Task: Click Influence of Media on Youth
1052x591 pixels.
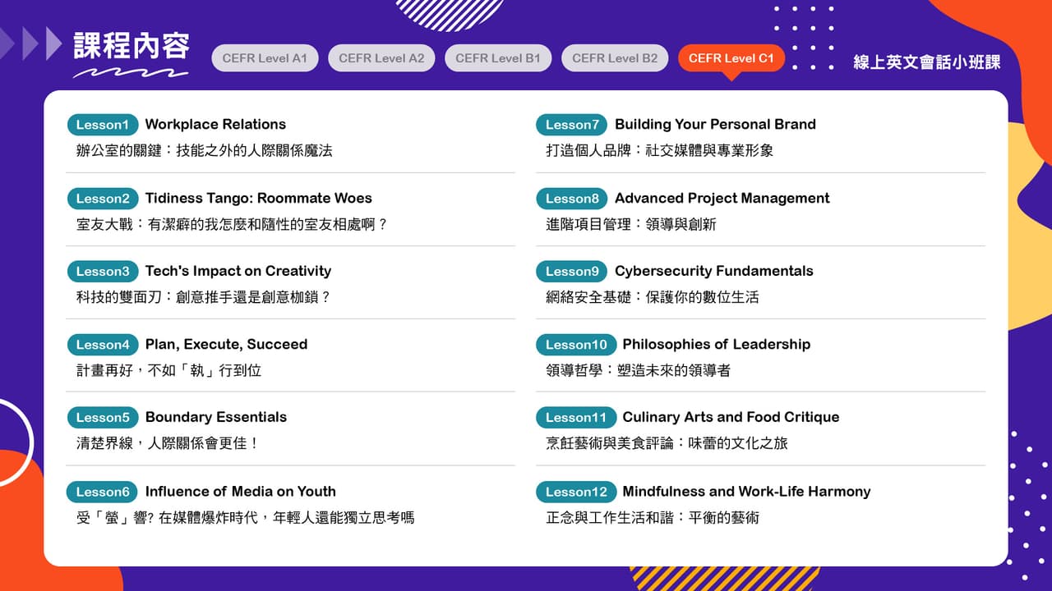Action: tap(240, 492)
